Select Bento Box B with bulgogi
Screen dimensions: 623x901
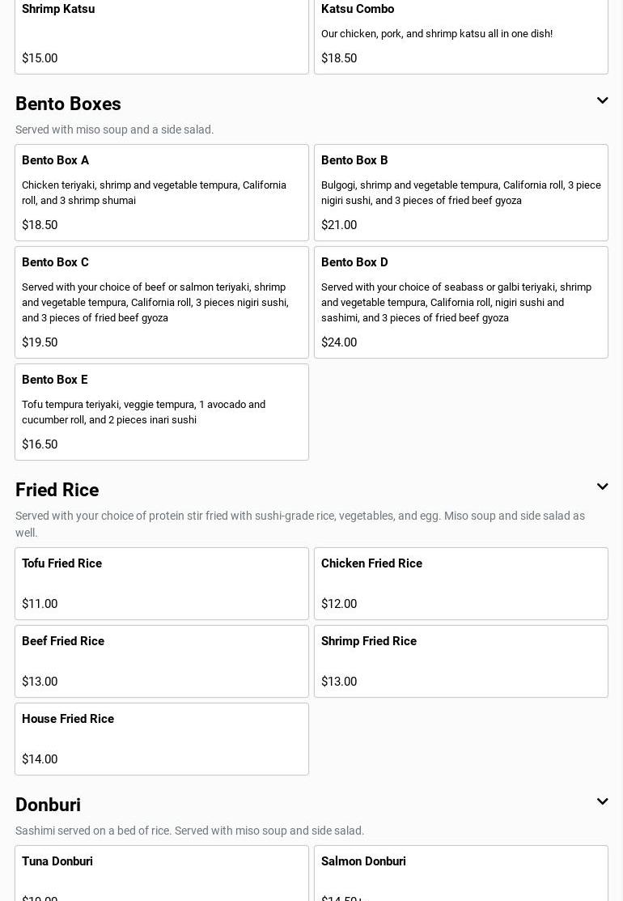tap(461, 193)
